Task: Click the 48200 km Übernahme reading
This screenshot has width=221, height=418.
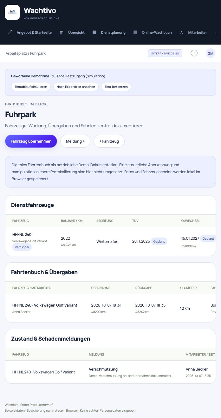Action: (x=98, y=312)
